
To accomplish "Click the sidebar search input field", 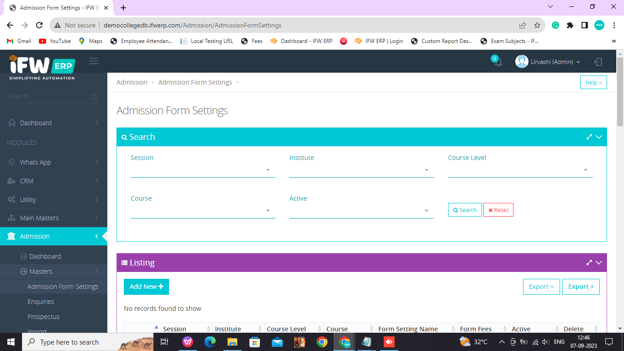I will coord(48,96).
